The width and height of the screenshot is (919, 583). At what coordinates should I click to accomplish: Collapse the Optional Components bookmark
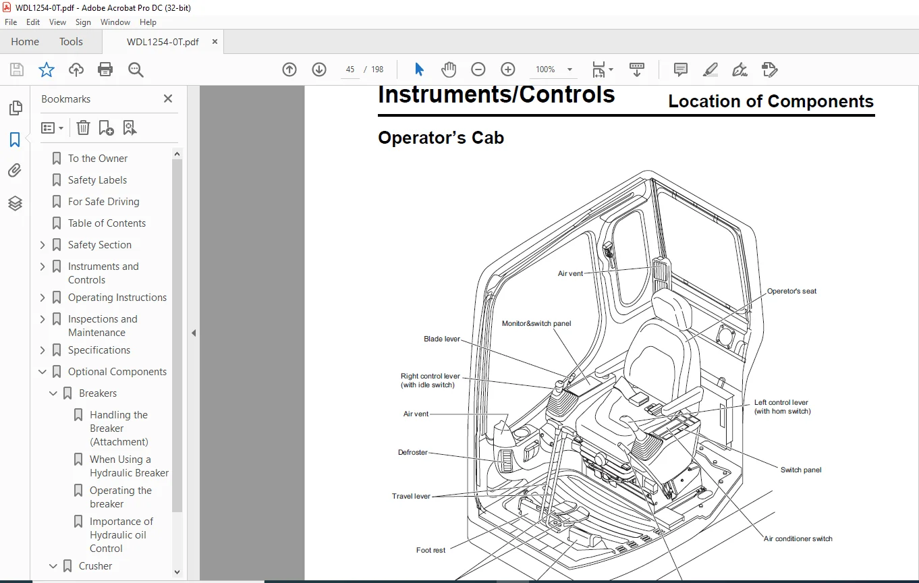(43, 372)
